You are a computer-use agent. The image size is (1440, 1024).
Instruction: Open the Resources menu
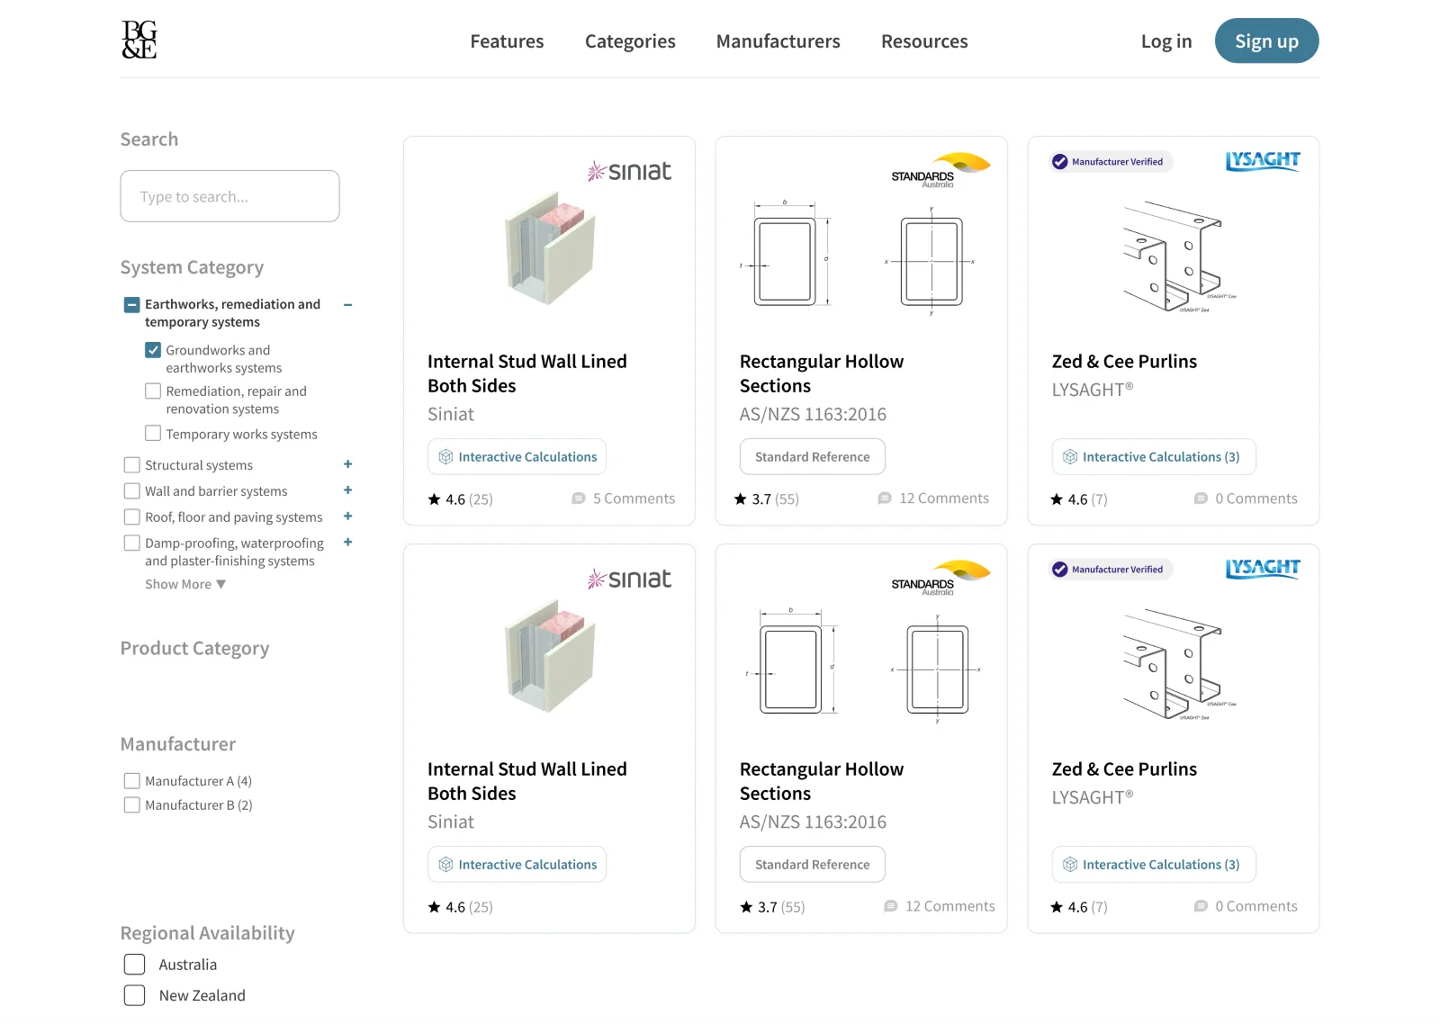pos(924,41)
